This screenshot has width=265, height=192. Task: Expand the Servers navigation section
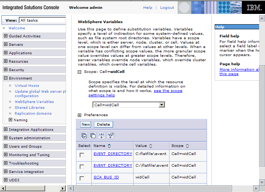tap(6, 44)
